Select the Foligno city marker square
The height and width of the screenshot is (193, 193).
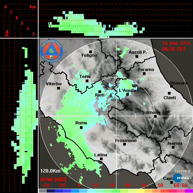coord(90,52)
